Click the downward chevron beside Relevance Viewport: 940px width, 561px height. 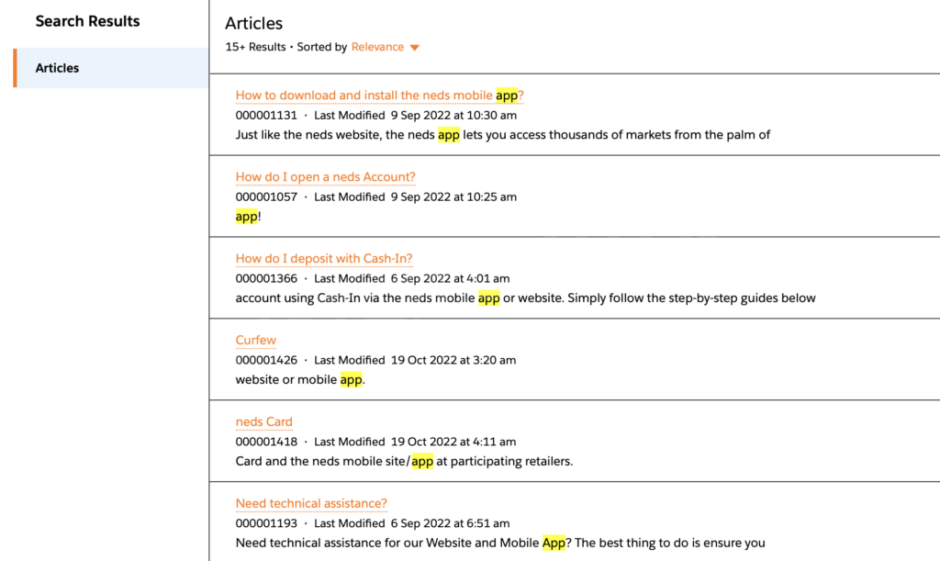[x=414, y=47]
